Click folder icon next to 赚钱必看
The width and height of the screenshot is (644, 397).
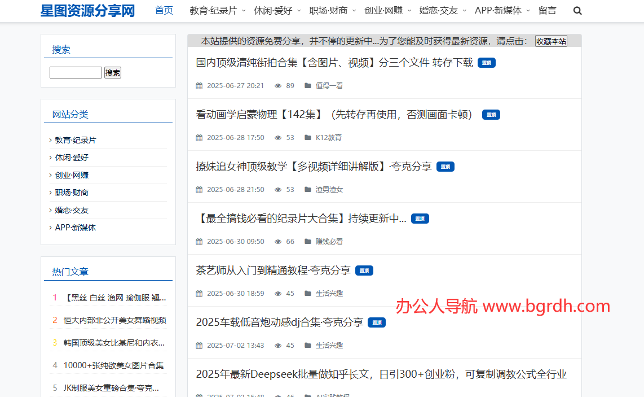point(308,242)
